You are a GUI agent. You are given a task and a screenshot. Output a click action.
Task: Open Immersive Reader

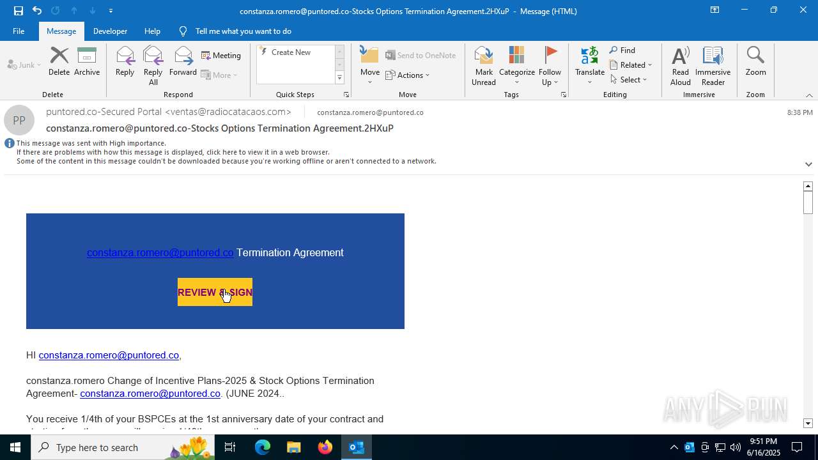pos(713,66)
